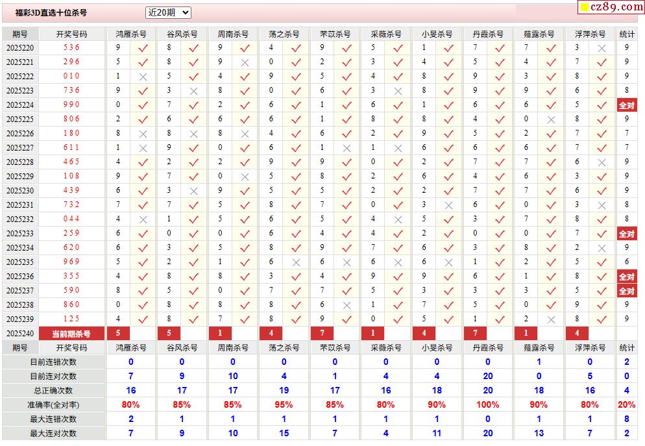Click the 总正确次数 row label
Screen dimensions: 645x446
point(53,391)
